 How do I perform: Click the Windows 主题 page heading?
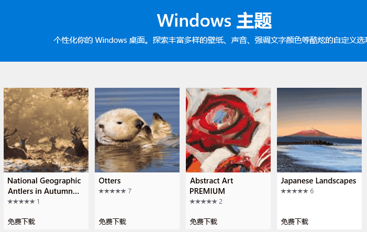pyautogui.click(x=215, y=20)
